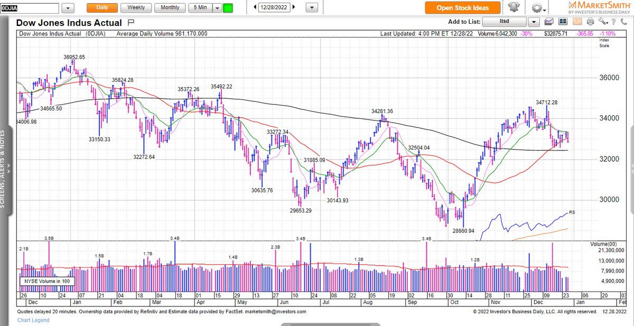Click the 35824.28 price label
634x326 pixels.
pyautogui.click(x=123, y=80)
